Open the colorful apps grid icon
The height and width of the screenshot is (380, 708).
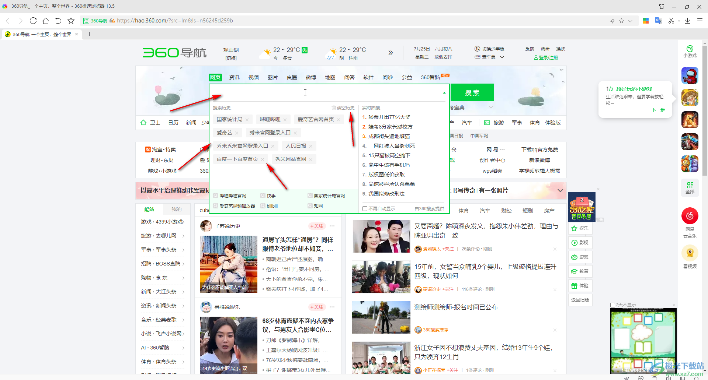[x=646, y=21]
